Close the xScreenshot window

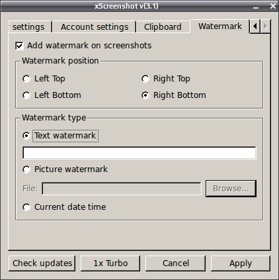(273, 6)
